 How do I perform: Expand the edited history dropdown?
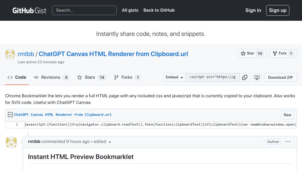point(102,142)
